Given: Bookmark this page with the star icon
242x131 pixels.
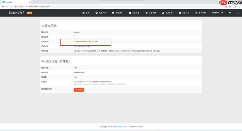Looking at the screenshot, I should pyautogui.click(x=230, y=6).
